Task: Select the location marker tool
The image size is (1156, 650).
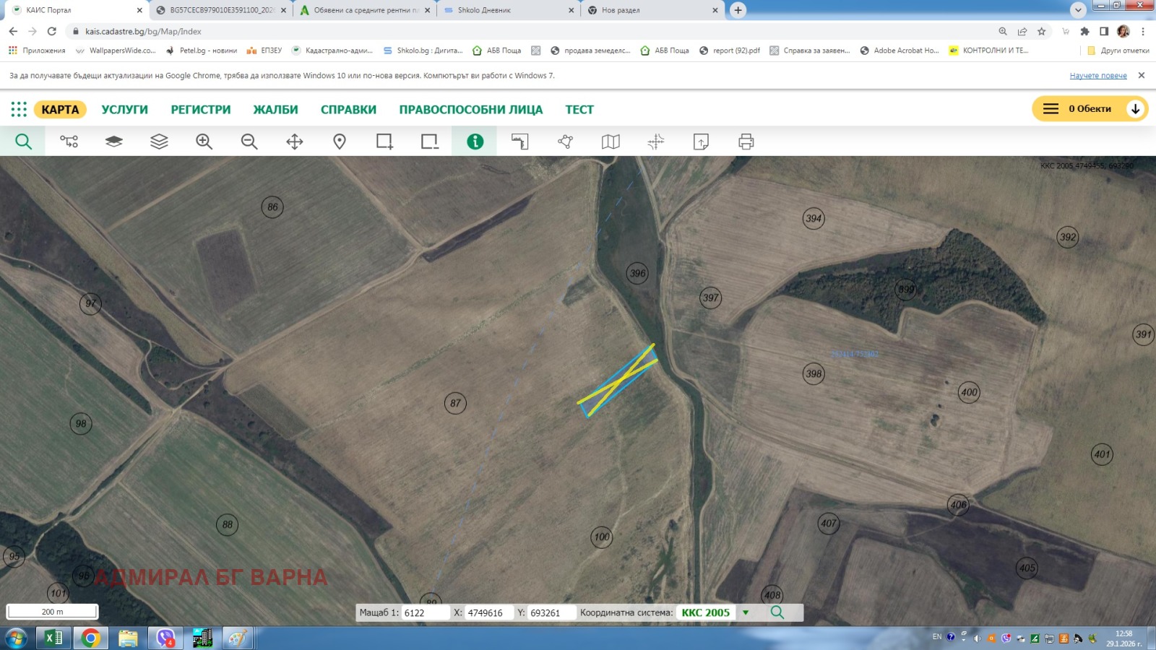Action: pyautogui.click(x=339, y=141)
